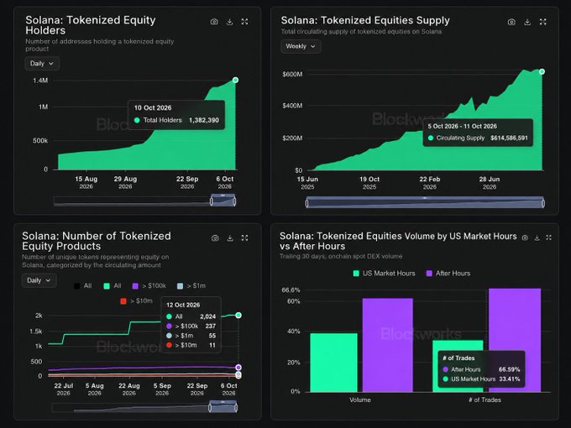Toggle After Hours legend series
Screen dimensions: 571x428
[448, 274]
